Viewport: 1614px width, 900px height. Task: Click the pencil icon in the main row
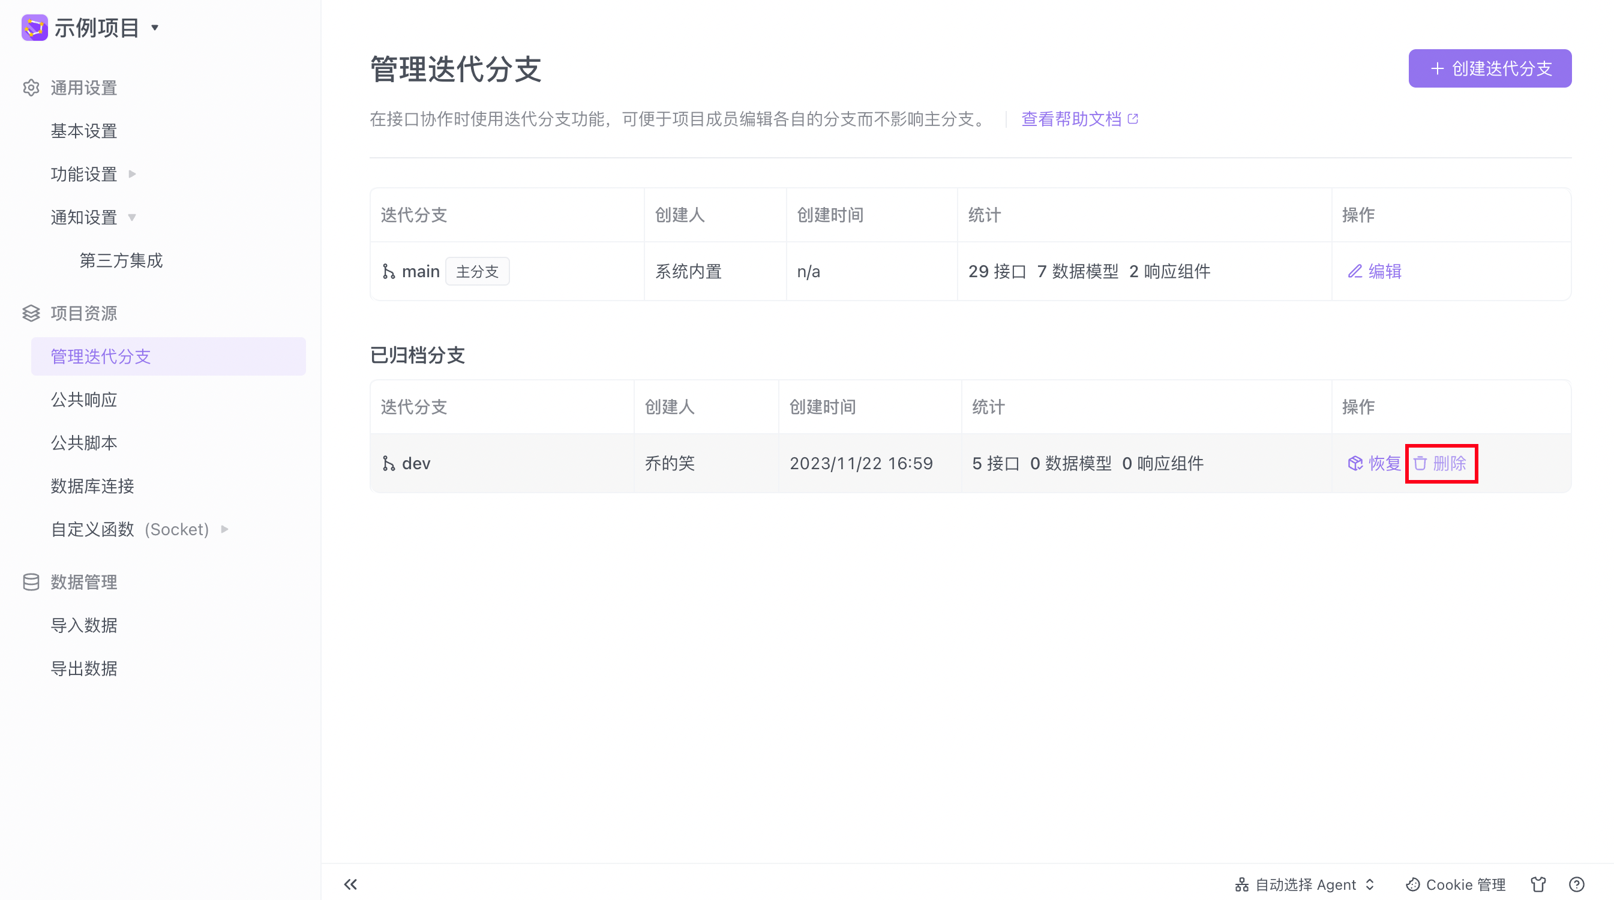coord(1355,271)
